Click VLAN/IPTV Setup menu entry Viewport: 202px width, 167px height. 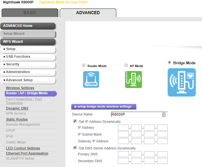pyautogui.click(x=20, y=159)
